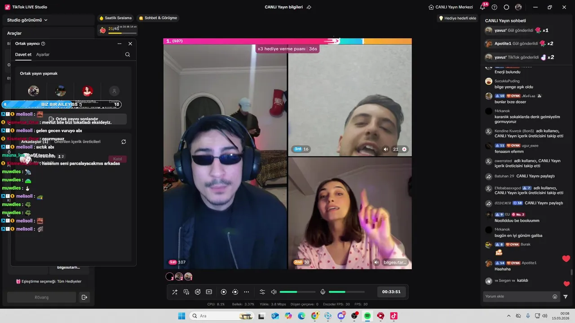The height and width of the screenshot is (323, 575).
Task: Show hidden system tray icons
Action: (509, 316)
